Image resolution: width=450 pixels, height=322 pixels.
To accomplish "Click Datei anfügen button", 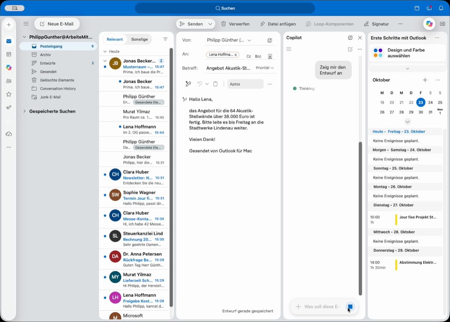I will click(x=278, y=24).
